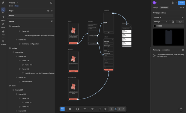Click the 000000 background color swatch
Viewport: 186px width, 113px height.
[155, 26]
